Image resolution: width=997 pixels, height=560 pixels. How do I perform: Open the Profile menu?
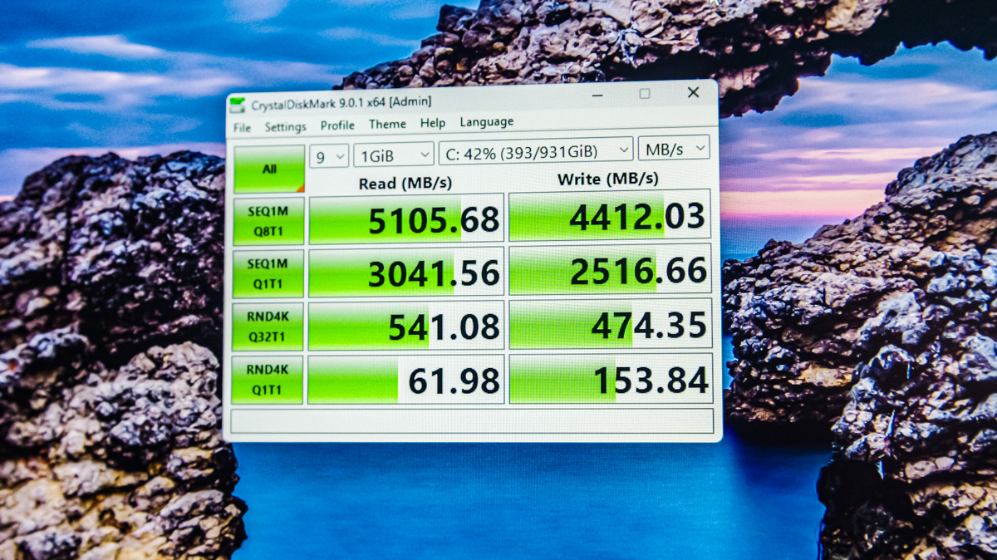(x=337, y=125)
